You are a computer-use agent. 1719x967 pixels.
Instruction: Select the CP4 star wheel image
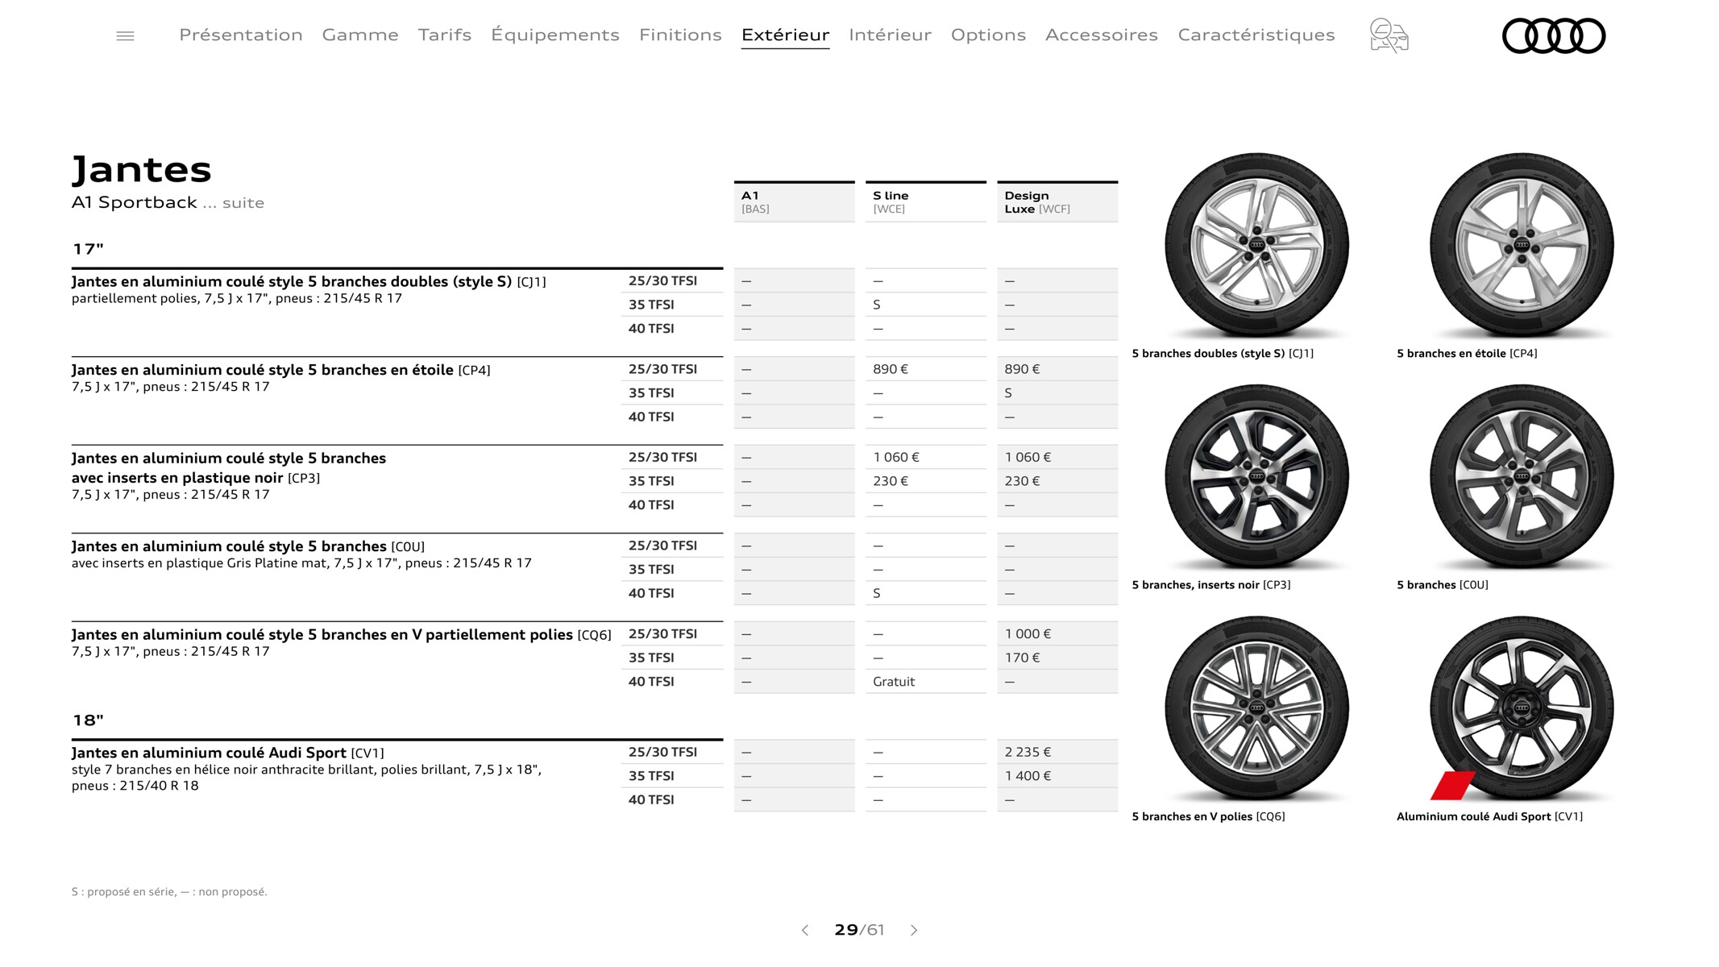(1522, 245)
